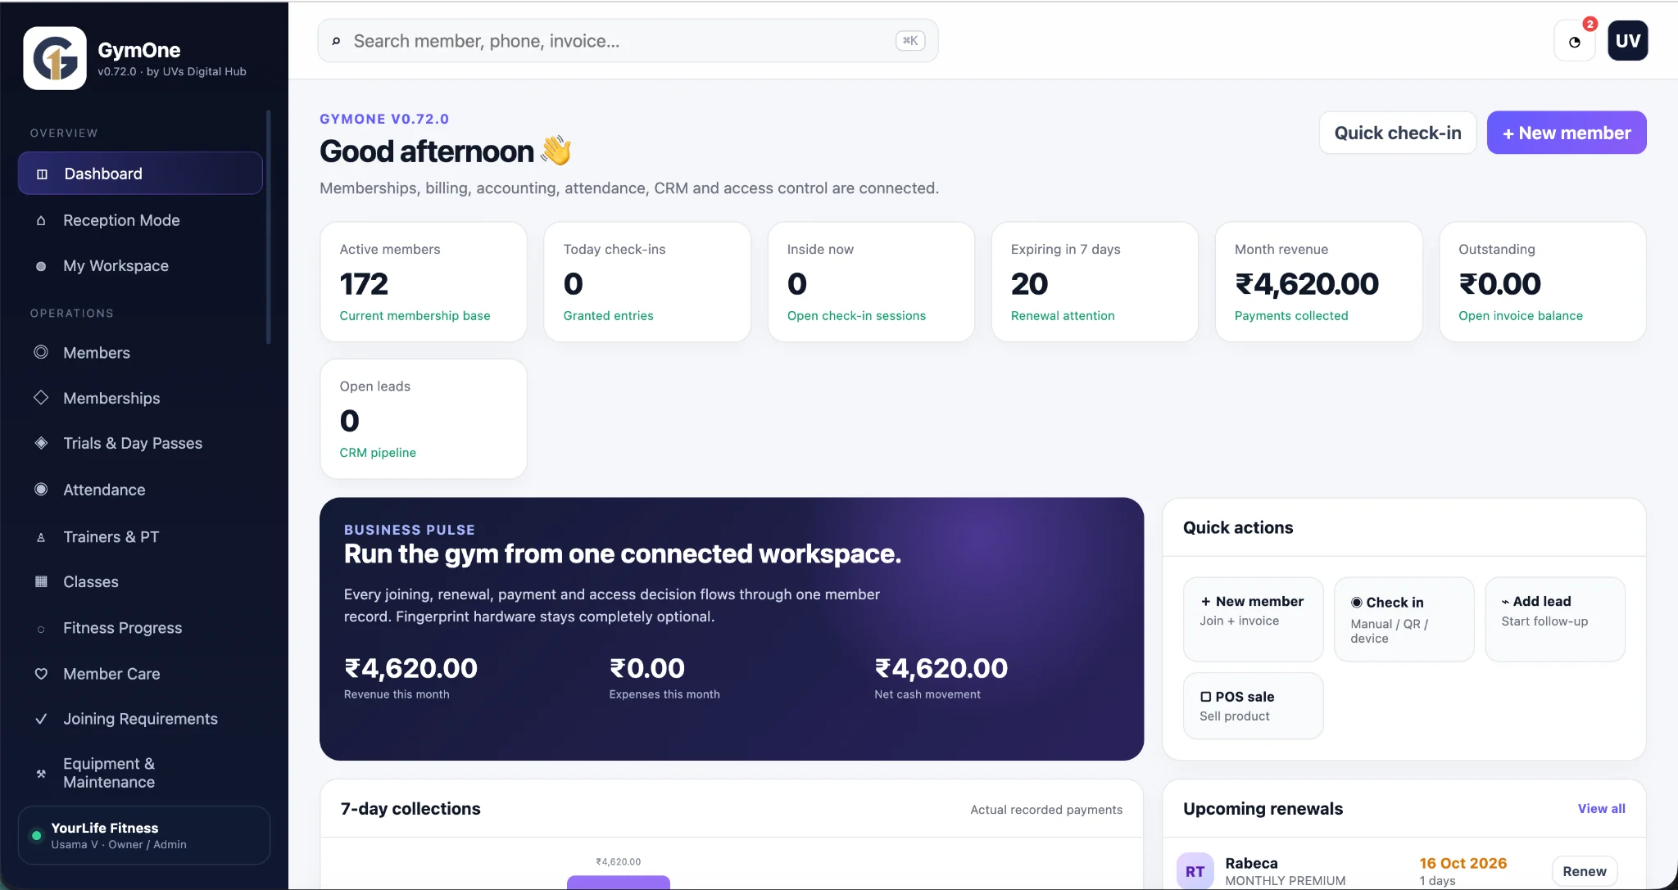Click the RT avatar for Rabeca

(1195, 871)
